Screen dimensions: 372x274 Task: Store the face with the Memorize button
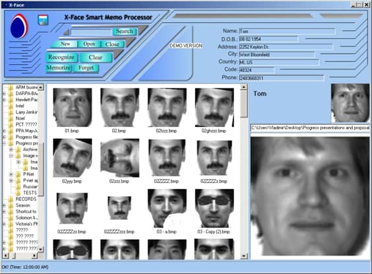[58, 68]
